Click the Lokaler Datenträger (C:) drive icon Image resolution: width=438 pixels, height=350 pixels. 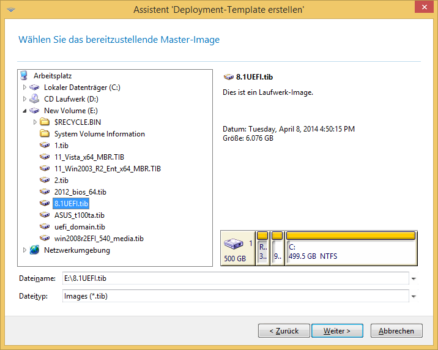(34, 87)
